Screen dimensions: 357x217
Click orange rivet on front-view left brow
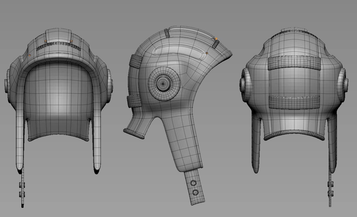pyautogui.click(x=30, y=55)
